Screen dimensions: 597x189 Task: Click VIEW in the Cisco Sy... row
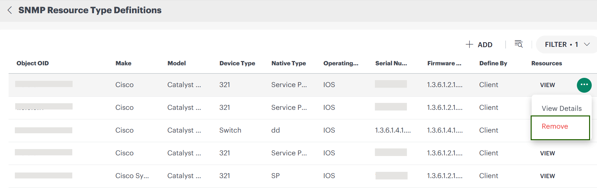click(x=547, y=176)
